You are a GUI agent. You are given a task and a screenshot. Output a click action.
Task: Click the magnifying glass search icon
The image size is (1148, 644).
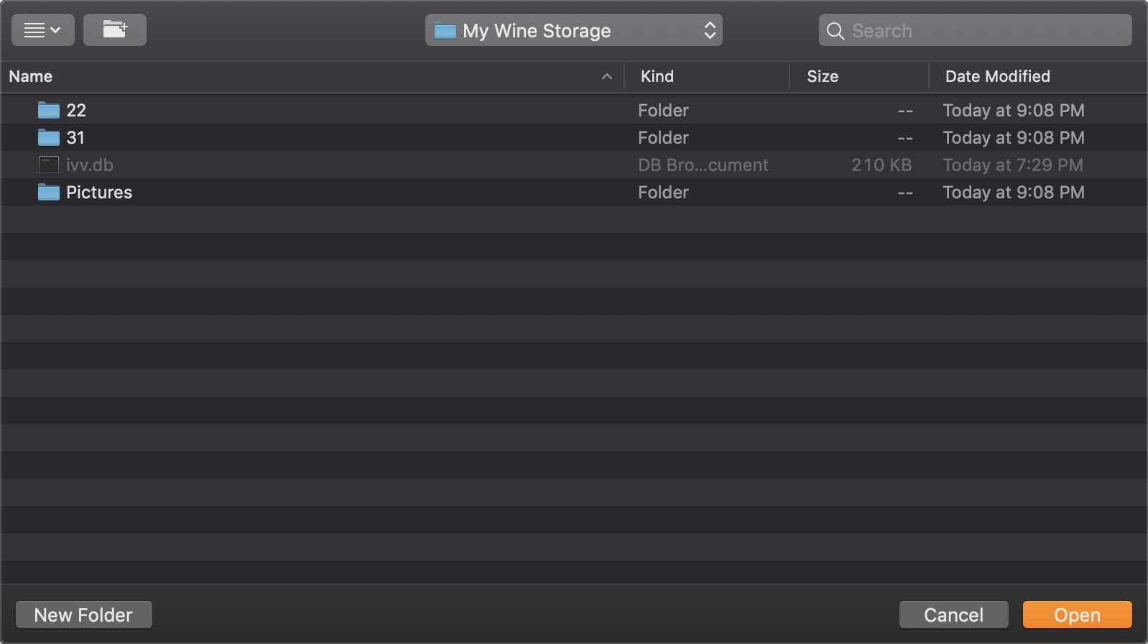tap(835, 31)
